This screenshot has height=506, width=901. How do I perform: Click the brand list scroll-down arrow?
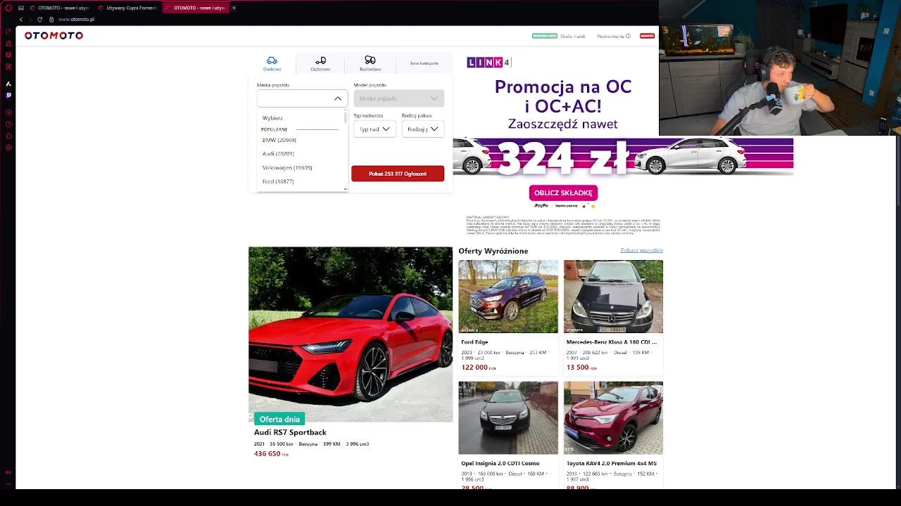coord(345,188)
